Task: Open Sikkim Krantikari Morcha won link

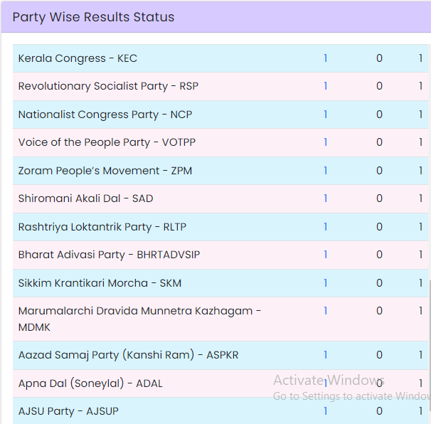Action: click(x=326, y=283)
